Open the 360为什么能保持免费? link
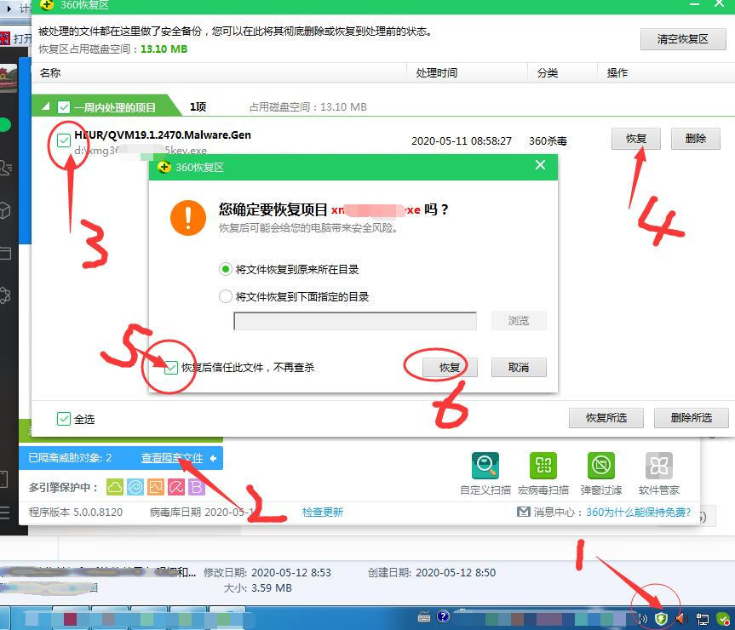The width and height of the screenshot is (735, 630). point(639,513)
